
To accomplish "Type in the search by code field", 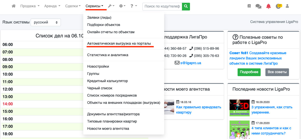I will [162, 6].
